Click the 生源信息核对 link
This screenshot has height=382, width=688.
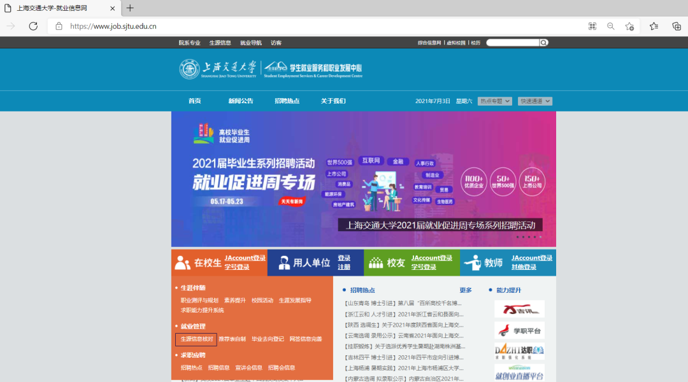pyautogui.click(x=196, y=339)
